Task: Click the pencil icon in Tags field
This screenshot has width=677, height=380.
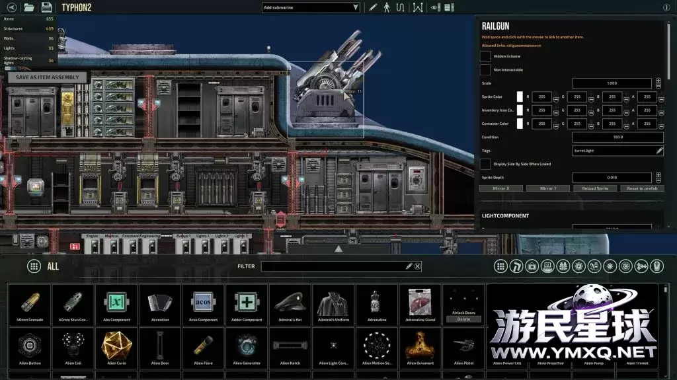Action: pyautogui.click(x=659, y=151)
